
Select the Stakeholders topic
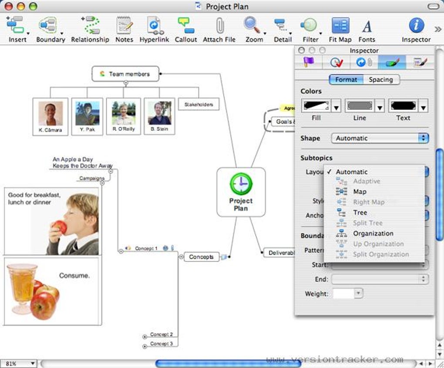click(198, 104)
